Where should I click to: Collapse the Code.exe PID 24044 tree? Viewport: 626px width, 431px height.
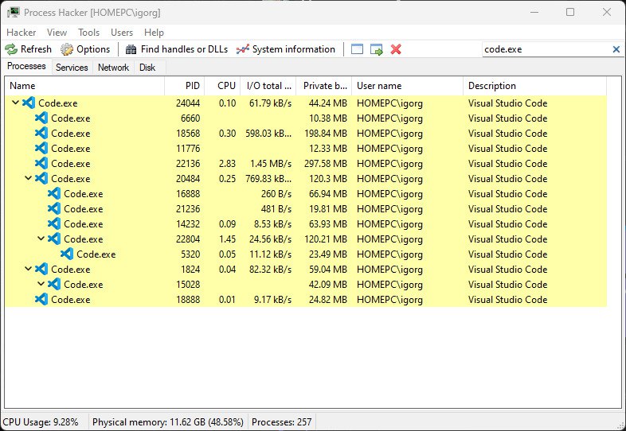point(16,103)
